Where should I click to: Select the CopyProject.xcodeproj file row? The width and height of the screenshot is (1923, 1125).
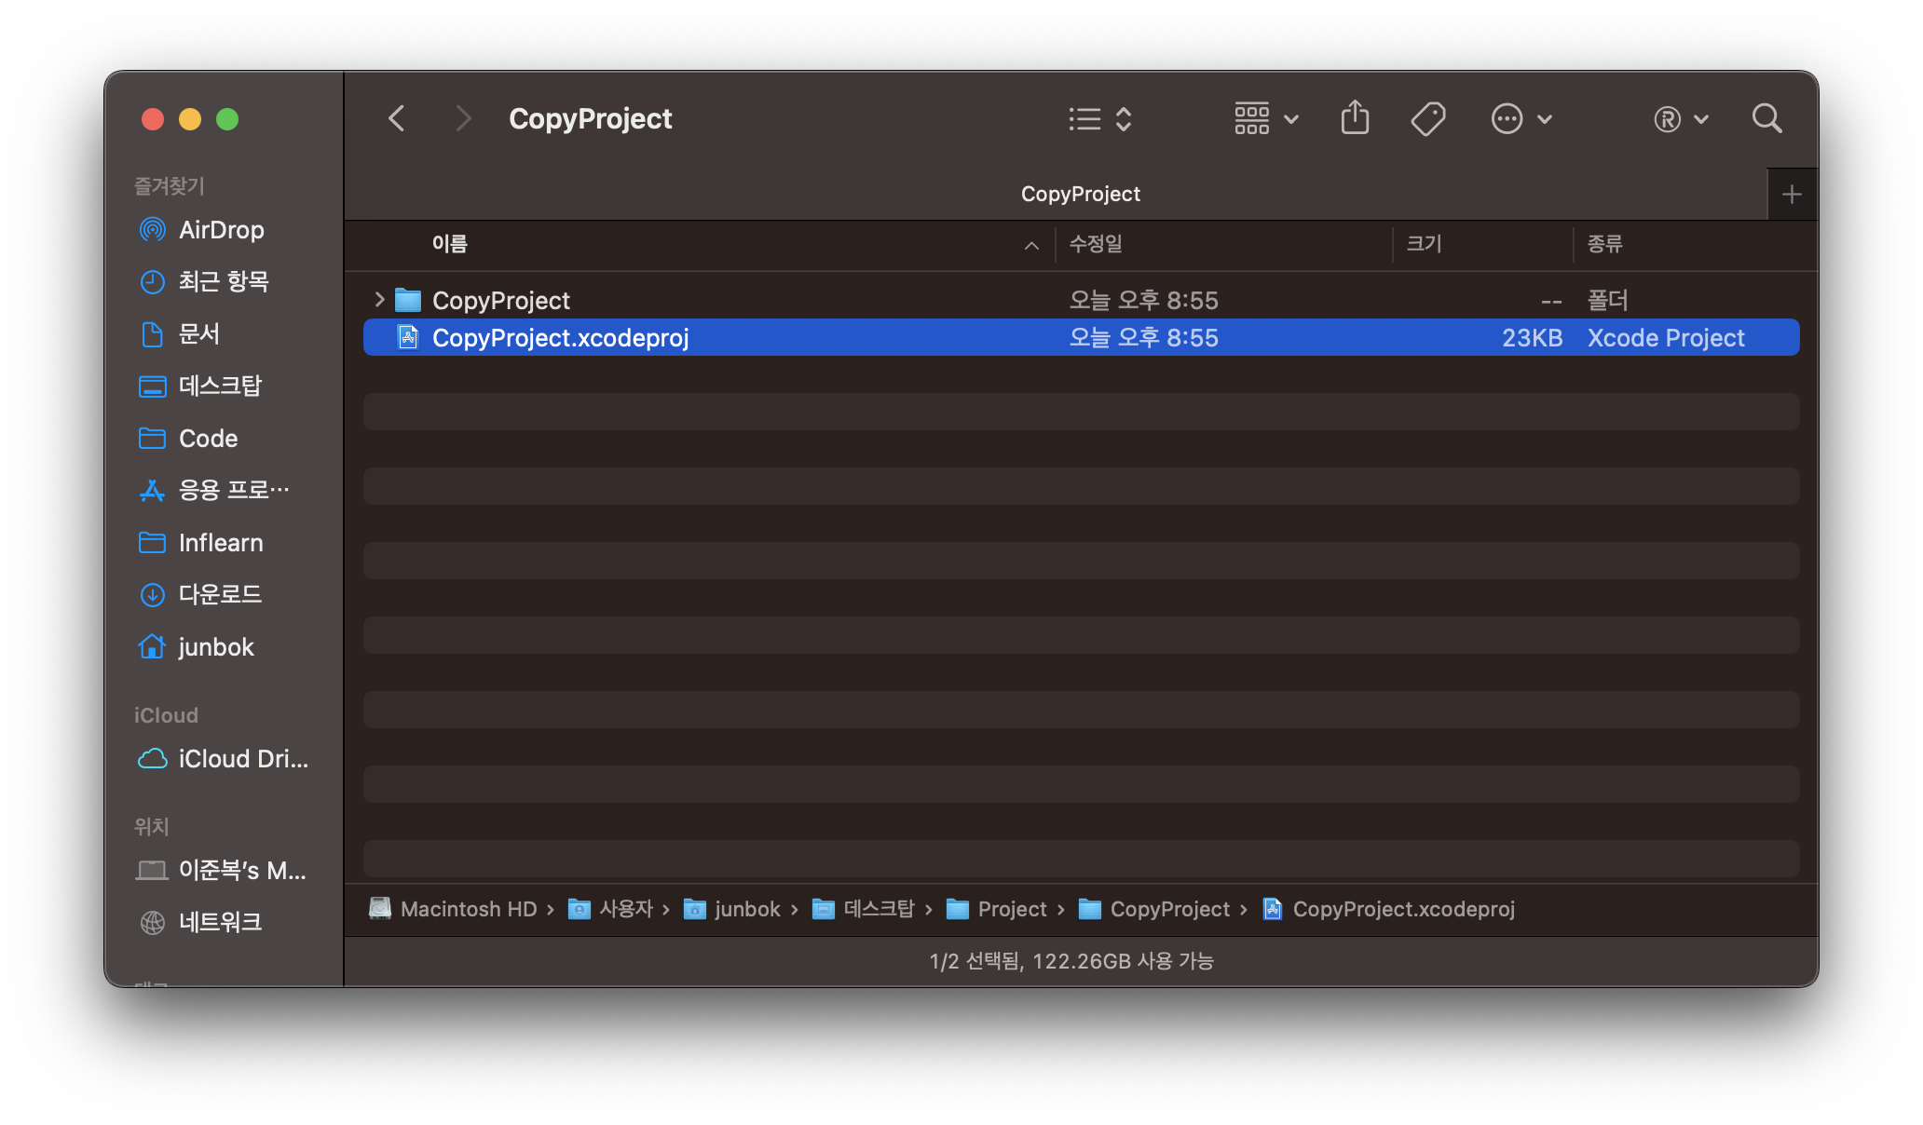coord(559,337)
